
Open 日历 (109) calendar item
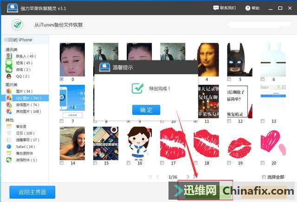25,133
